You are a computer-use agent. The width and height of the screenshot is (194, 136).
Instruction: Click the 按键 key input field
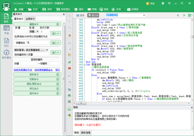pos(21,31)
